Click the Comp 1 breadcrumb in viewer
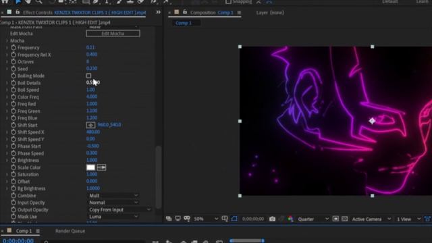 [x=184, y=23]
